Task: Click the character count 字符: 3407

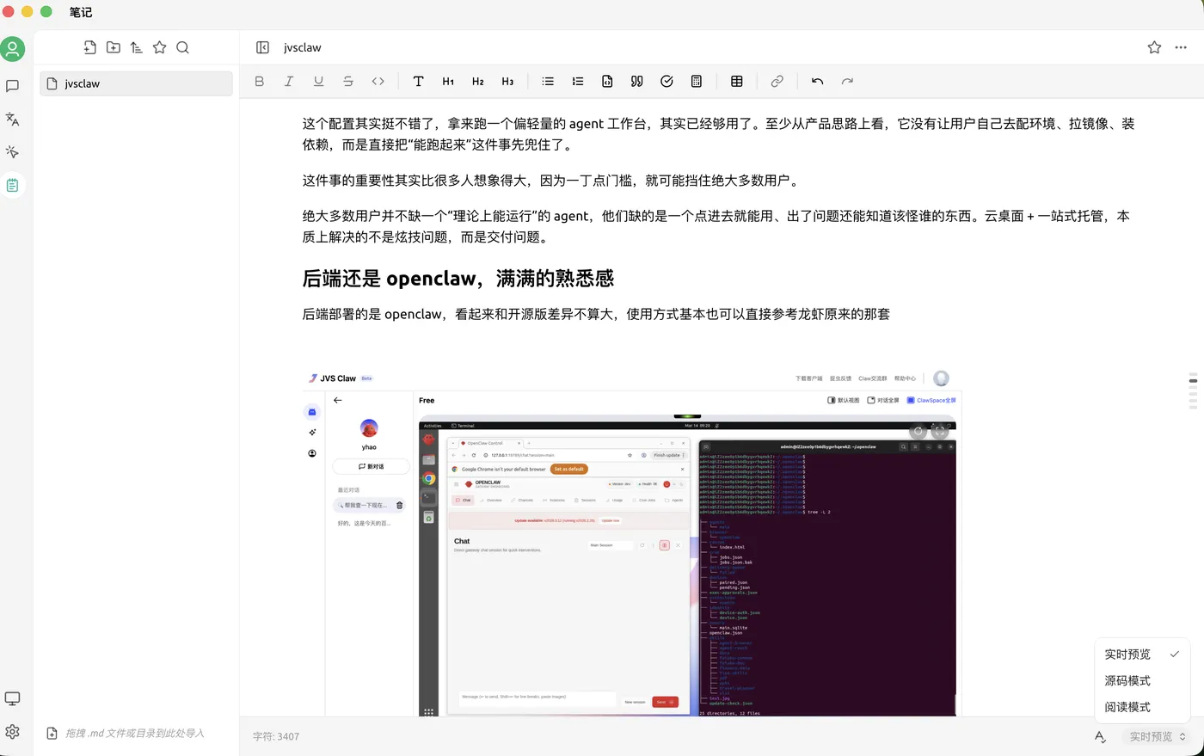Action: click(x=276, y=736)
